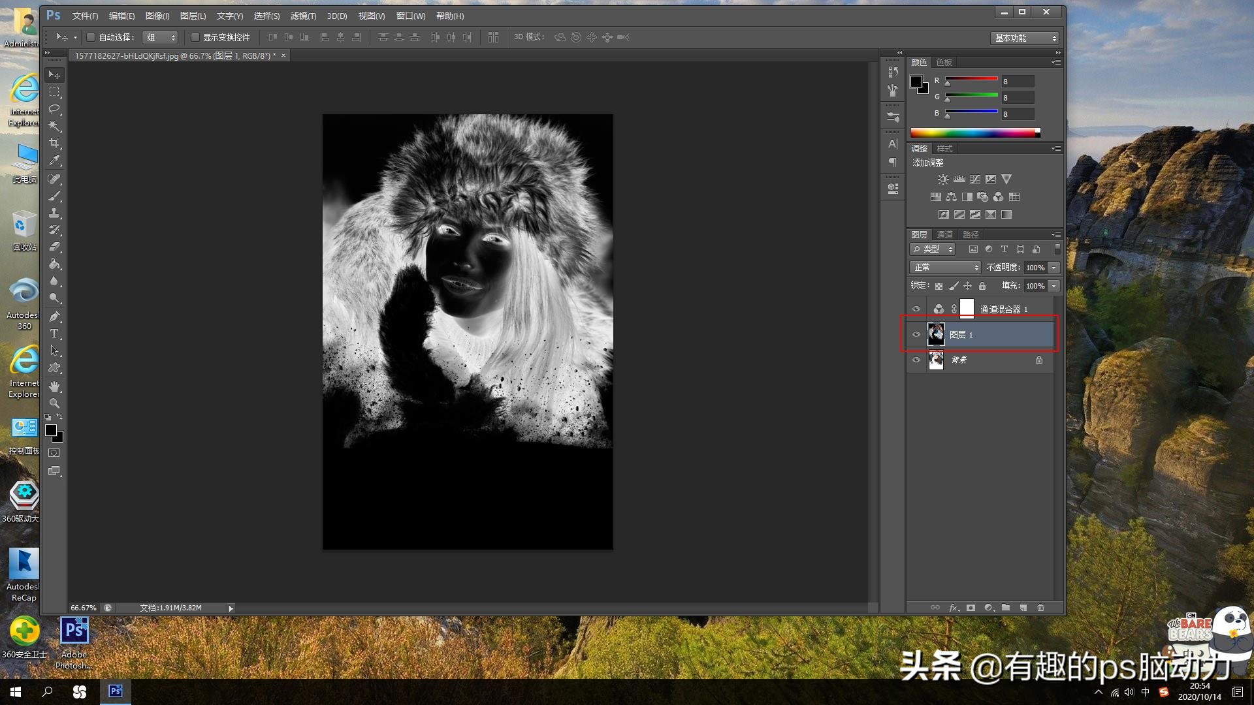Select the Brush tool
Viewport: 1254px width, 705px height.
[54, 196]
